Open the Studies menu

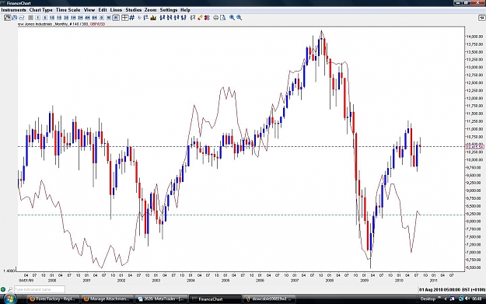click(x=133, y=10)
